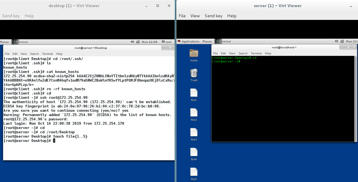Click the volume icon in server VM panel
Viewport: 358px width, 182px height.
(337, 41)
